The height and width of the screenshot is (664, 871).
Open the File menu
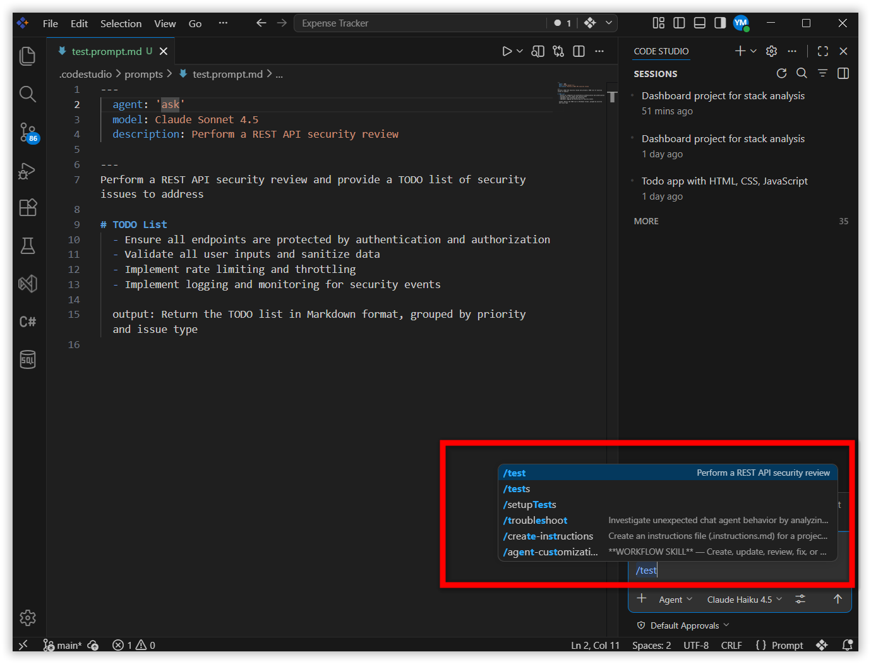(51, 23)
